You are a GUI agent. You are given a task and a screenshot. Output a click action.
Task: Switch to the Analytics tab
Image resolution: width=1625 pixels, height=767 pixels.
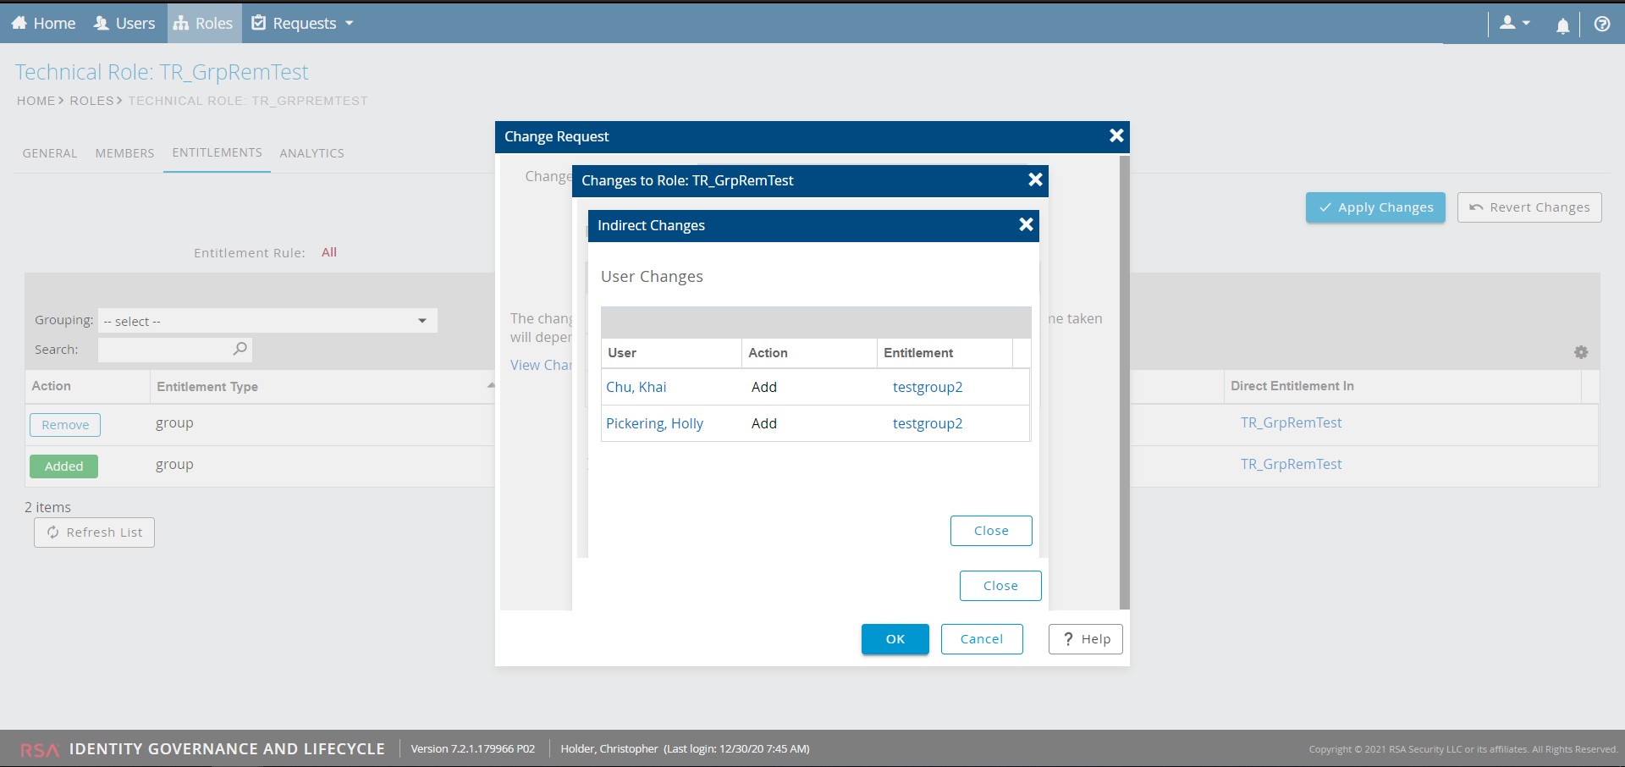coord(311,153)
